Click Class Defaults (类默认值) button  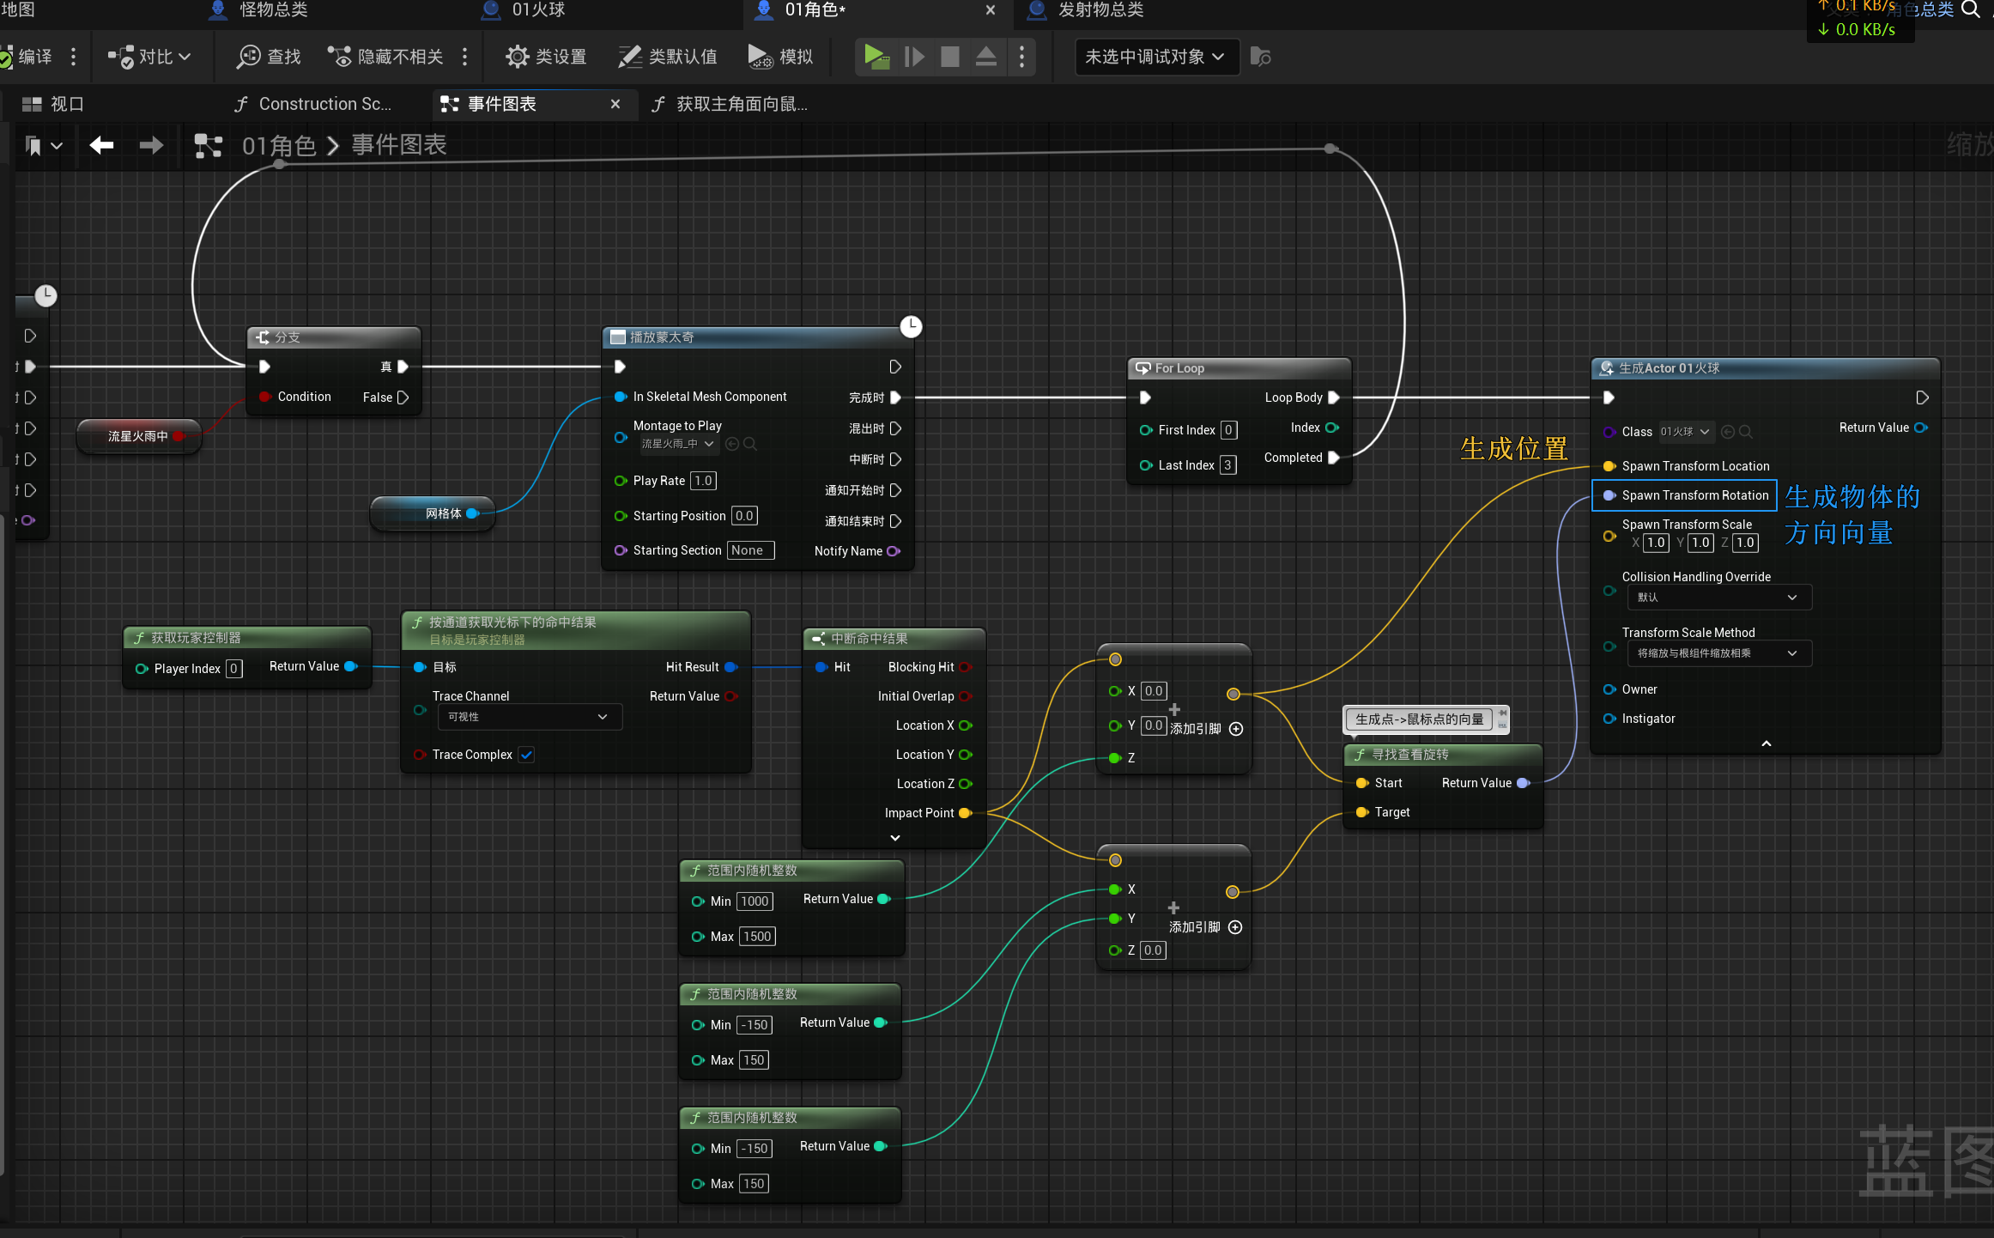point(668,57)
